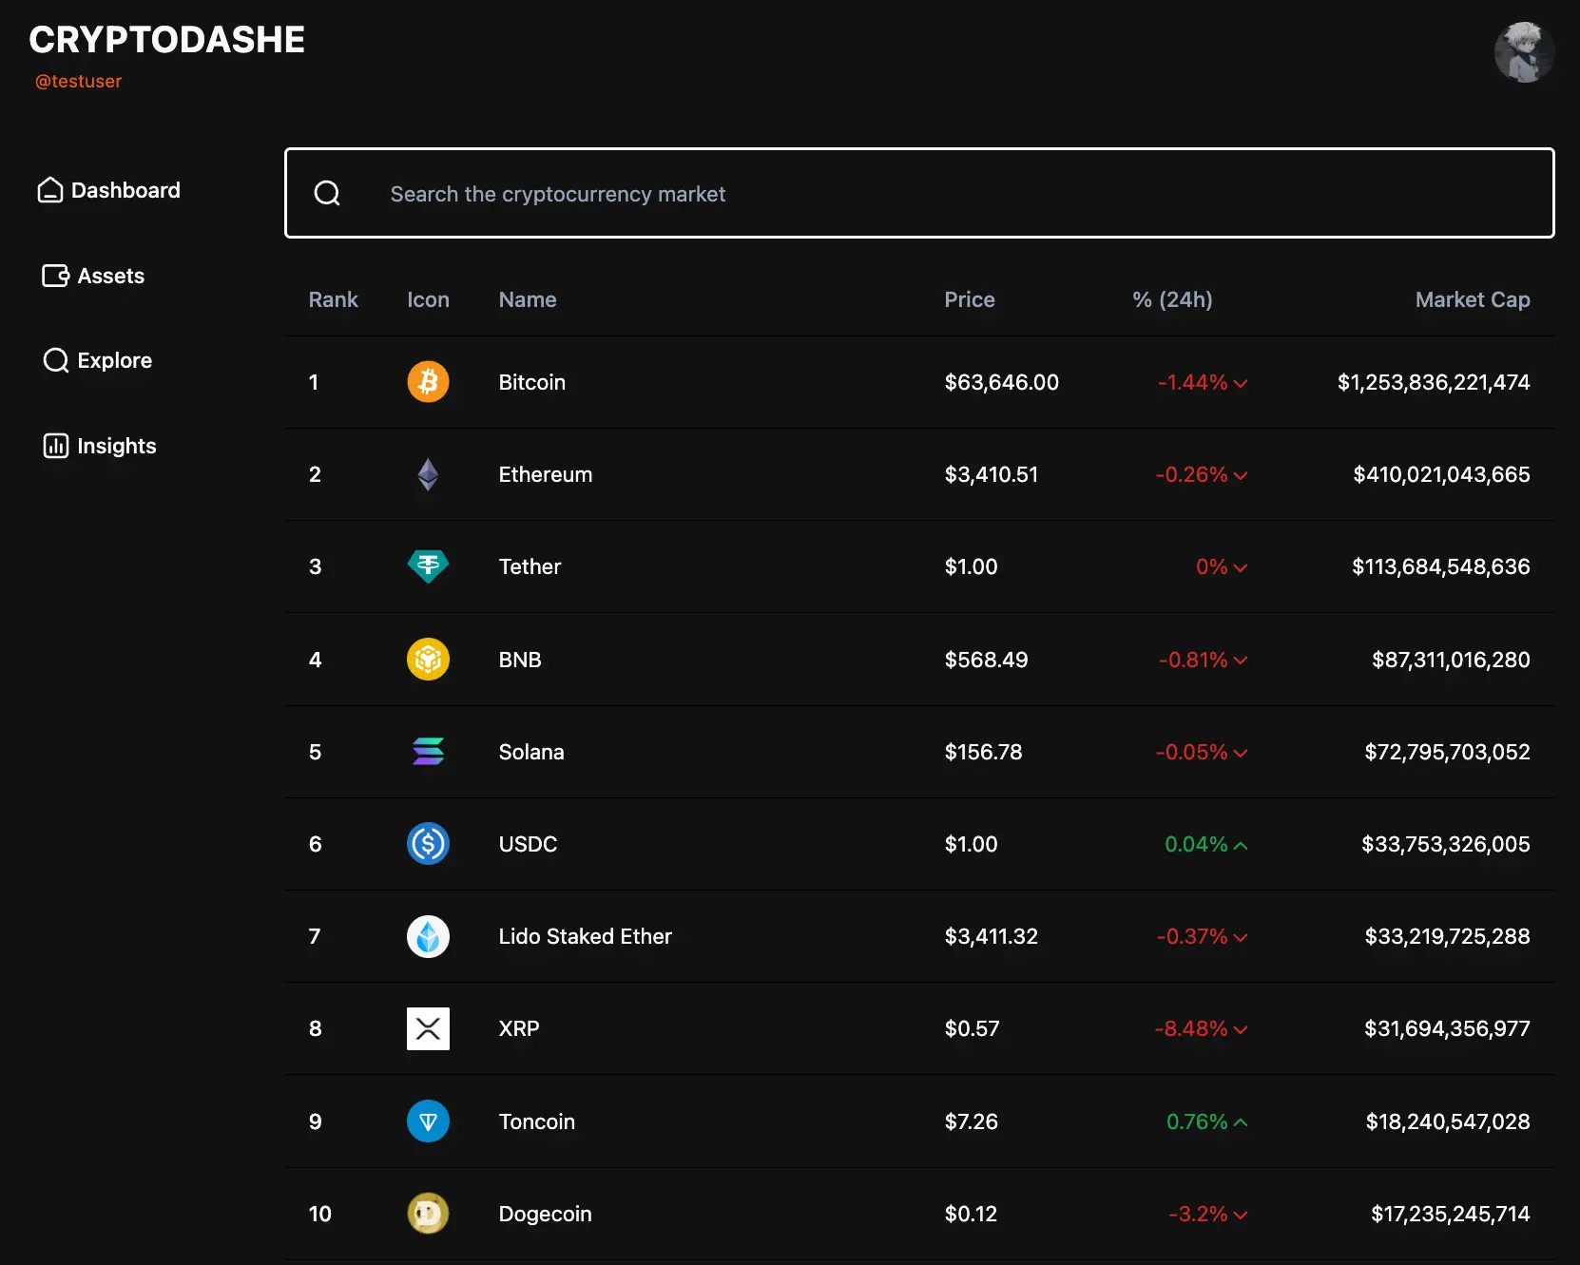The image size is (1580, 1265).
Task: Open the @testuser profile link
Action: 78,82
